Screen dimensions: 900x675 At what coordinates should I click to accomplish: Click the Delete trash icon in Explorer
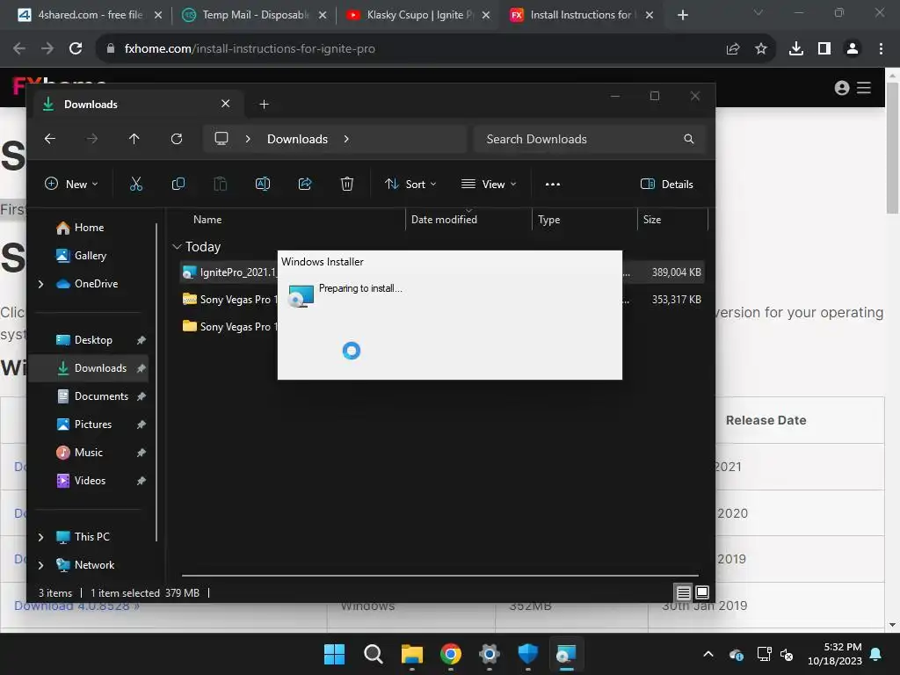[346, 184]
